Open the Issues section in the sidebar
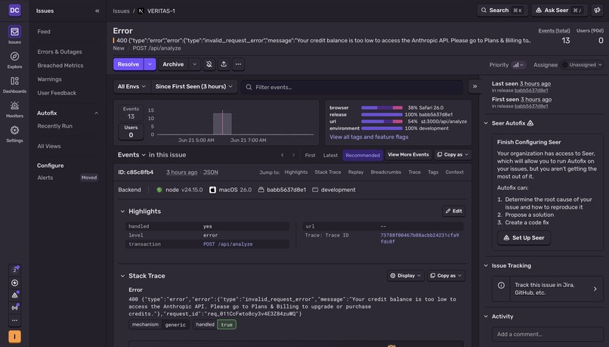Image resolution: width=609 pixels, height=347 pixels. click(14, 34)
